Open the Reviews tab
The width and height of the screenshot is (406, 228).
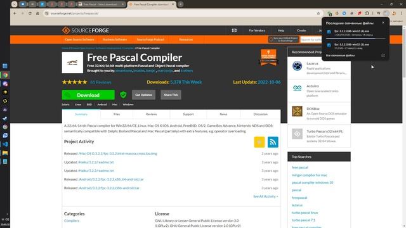click(152, 114)
